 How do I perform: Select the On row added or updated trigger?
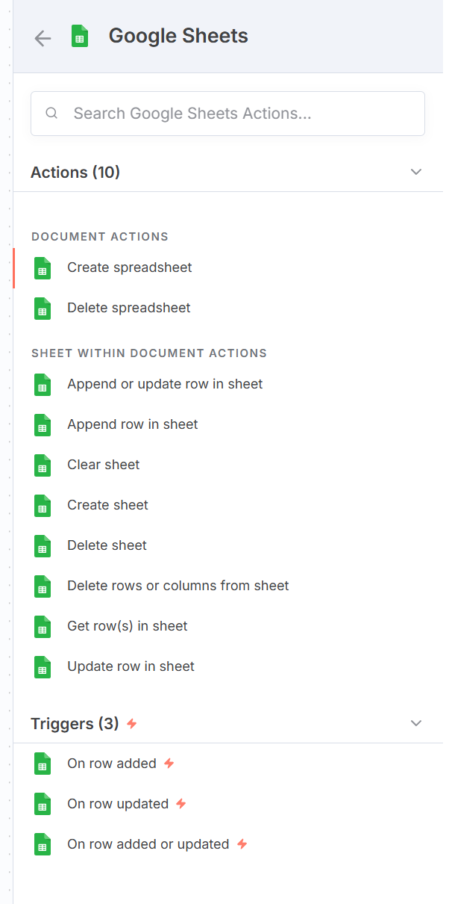click(x=148, y=844)
